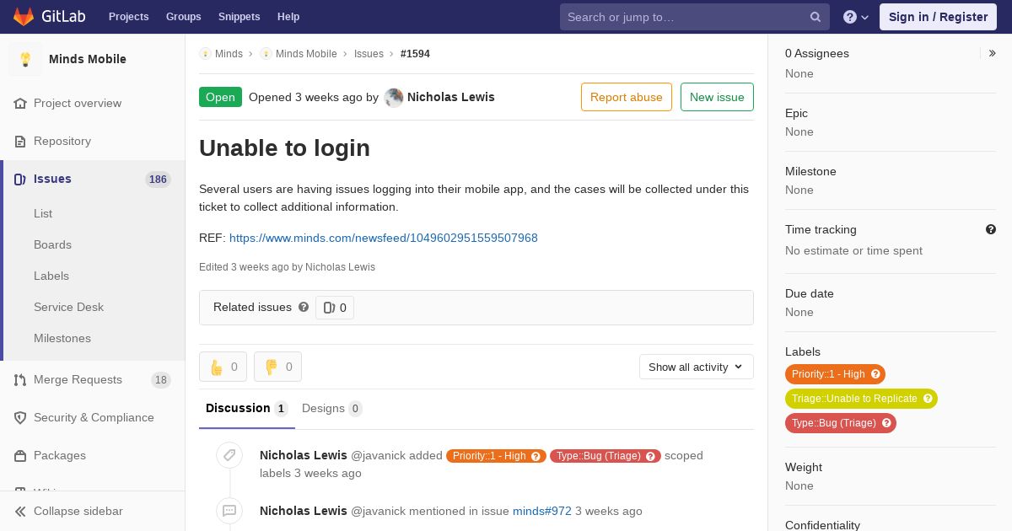Click the Collapse sidebar double-chevron icon
The image size is (1012, 531).
(x=20, y=512)
